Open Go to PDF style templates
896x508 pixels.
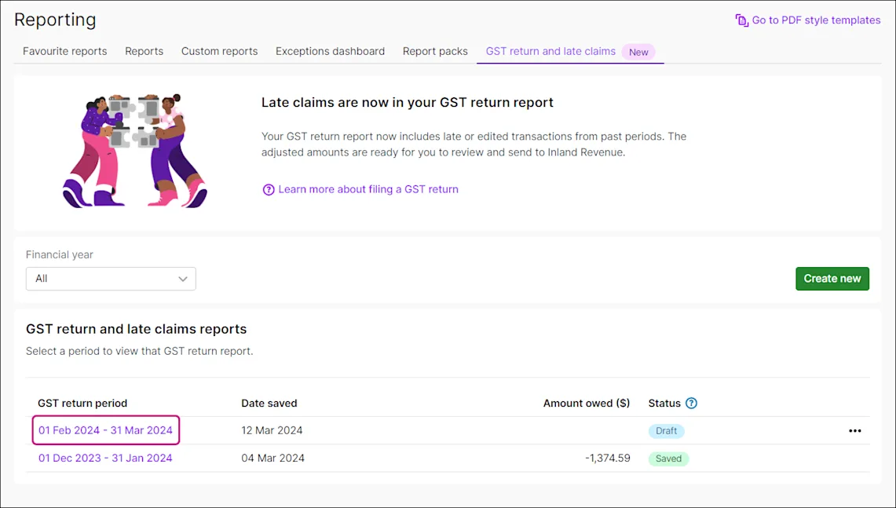point(815,20)
